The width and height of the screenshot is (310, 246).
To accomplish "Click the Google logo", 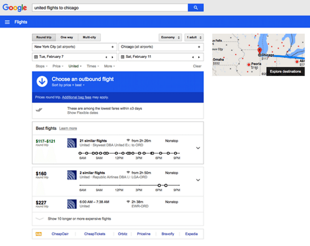I will [15, 8].
